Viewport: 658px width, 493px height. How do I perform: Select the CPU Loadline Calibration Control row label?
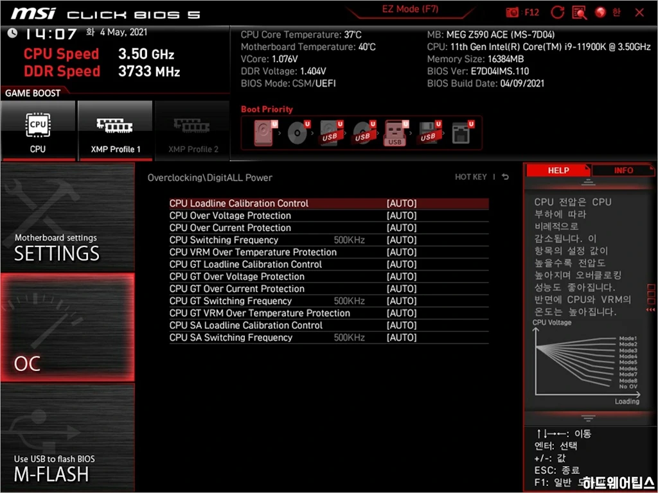(239, 203)
